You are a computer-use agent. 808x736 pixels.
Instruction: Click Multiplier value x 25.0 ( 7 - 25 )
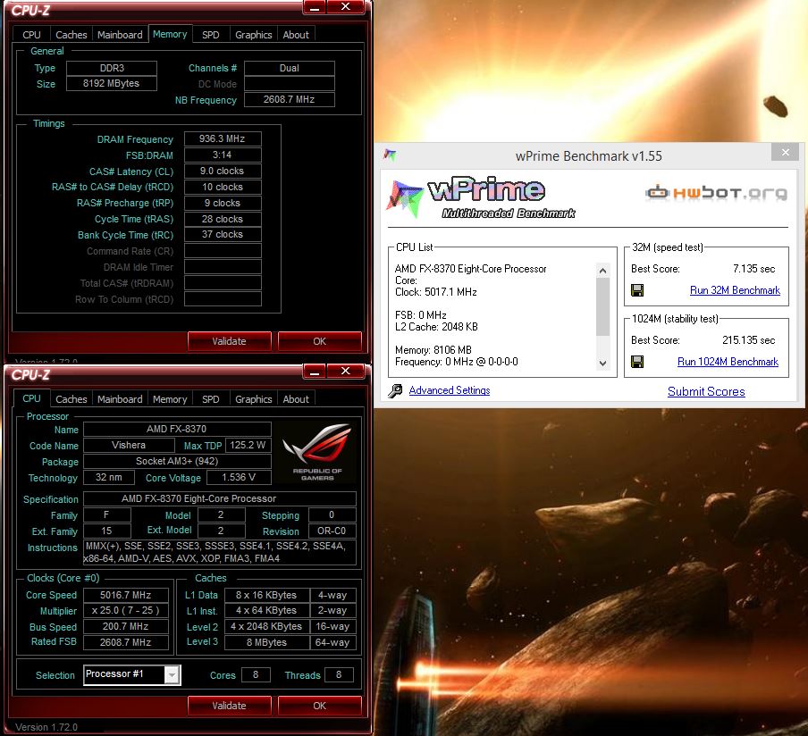[x=126, y=611]
